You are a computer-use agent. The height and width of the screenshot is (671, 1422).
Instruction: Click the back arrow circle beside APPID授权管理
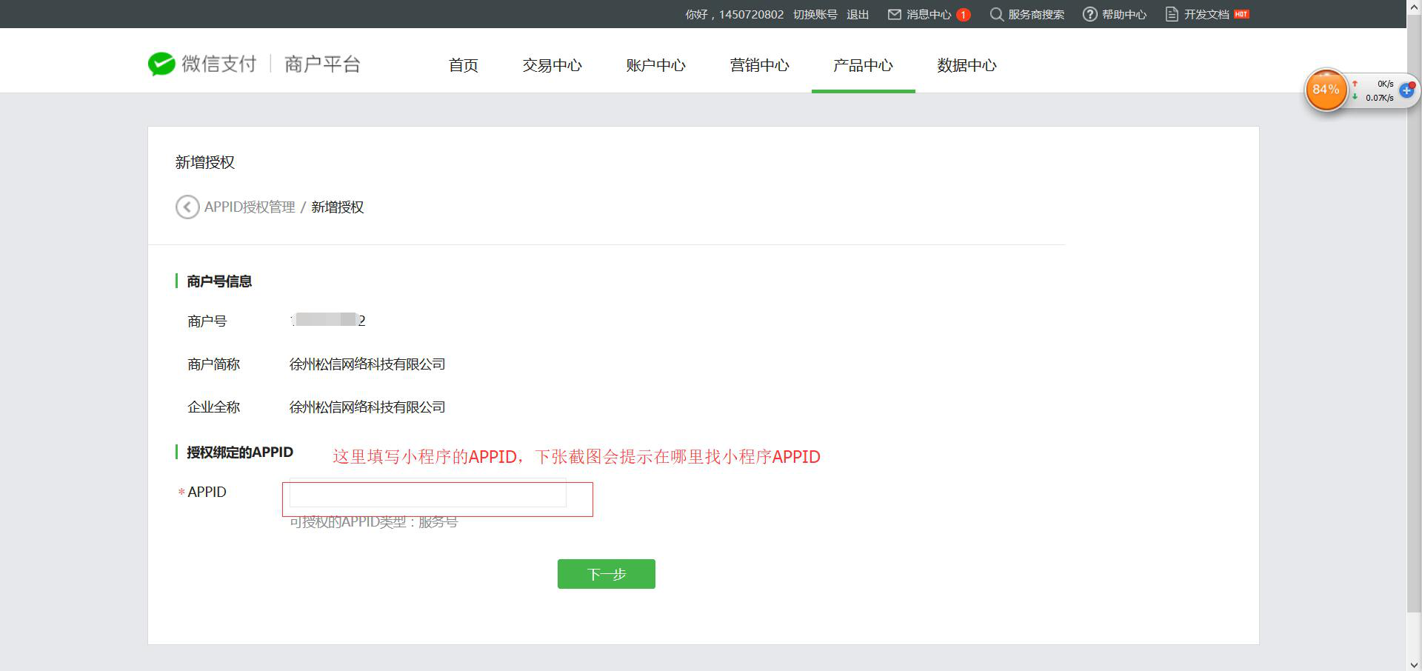(187, 207)
